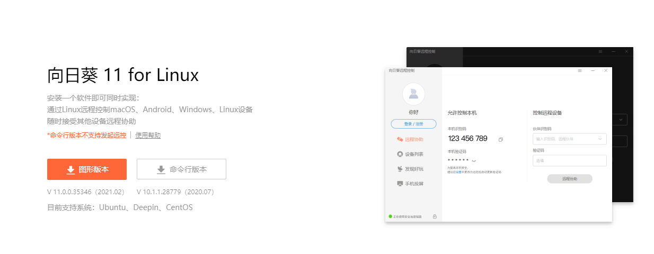Open the 使用帮助 help link
The height and width of the screenshot is (254, 654).
tap(148, 135)
